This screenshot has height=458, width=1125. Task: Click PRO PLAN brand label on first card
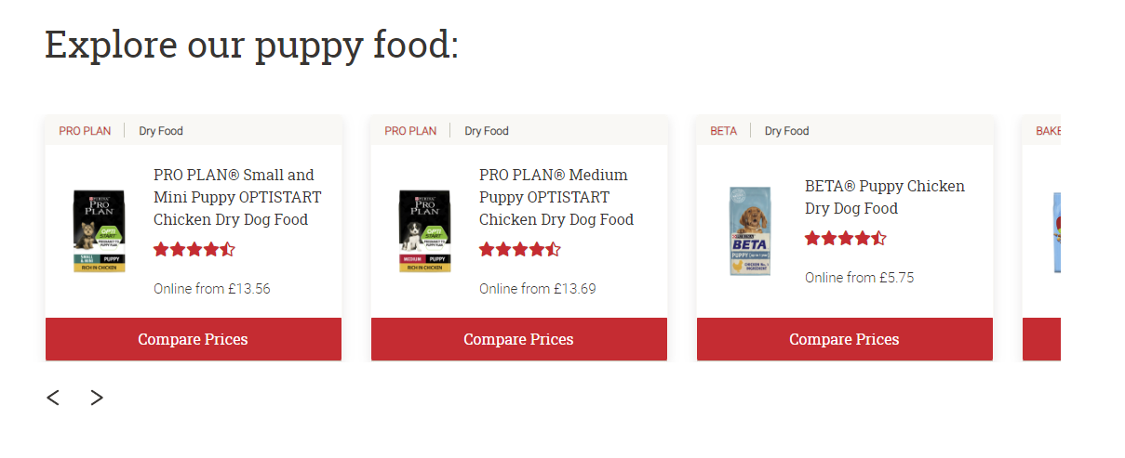coord(85,131)
